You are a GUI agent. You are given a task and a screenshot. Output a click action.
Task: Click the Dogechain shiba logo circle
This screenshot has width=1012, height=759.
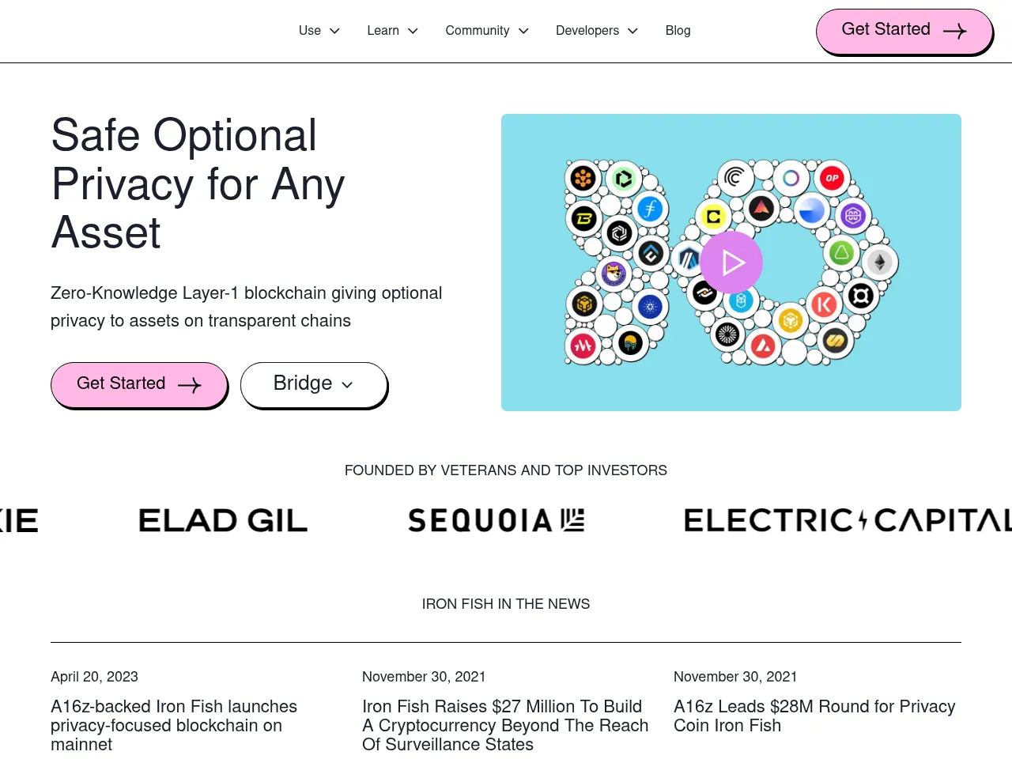click(614, 274)
